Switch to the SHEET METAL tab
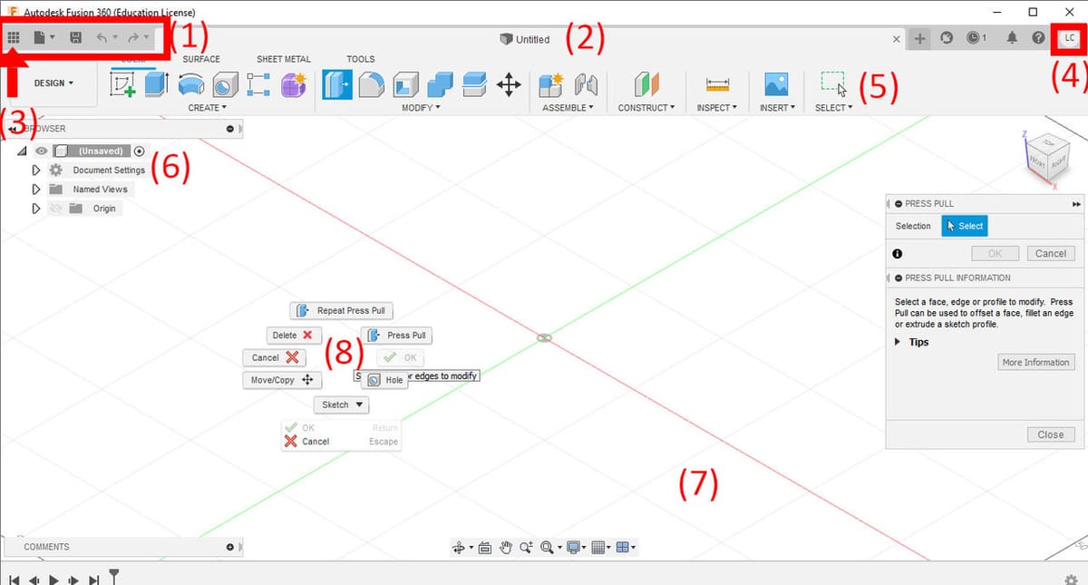Screen dimensions: 1088x585 point(284,59)
